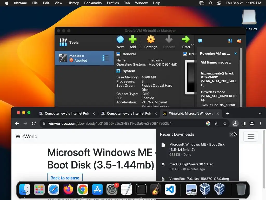Click the General section header

click(x=129, y=54)
